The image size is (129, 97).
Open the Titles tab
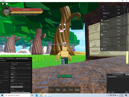(x=20, y=14)
